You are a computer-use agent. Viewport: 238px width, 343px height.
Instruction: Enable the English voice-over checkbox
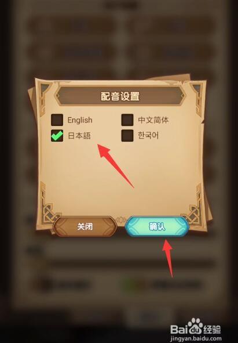[x=57, y=120]
